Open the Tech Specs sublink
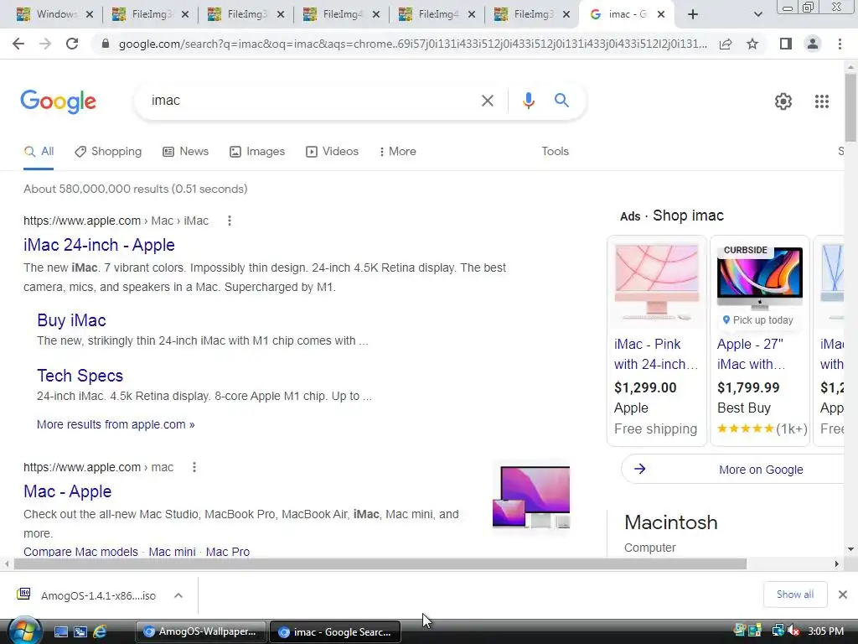This screenshot has height=644, width=858. point(80,376)
